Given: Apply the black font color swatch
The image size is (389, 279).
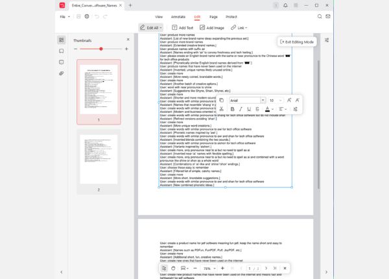Looking at the screenshot, I should [x=267, y=109].
